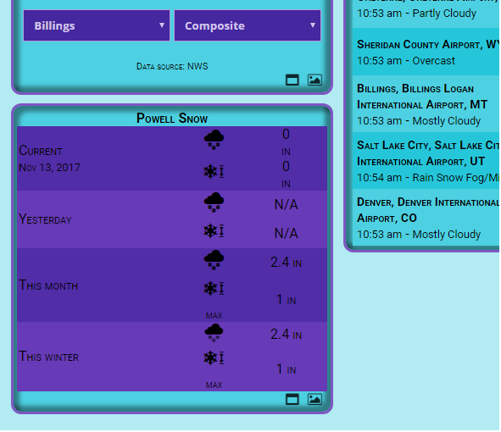Open the Billings location dropdown
The image size is (501, 432).
pos(97,25)
